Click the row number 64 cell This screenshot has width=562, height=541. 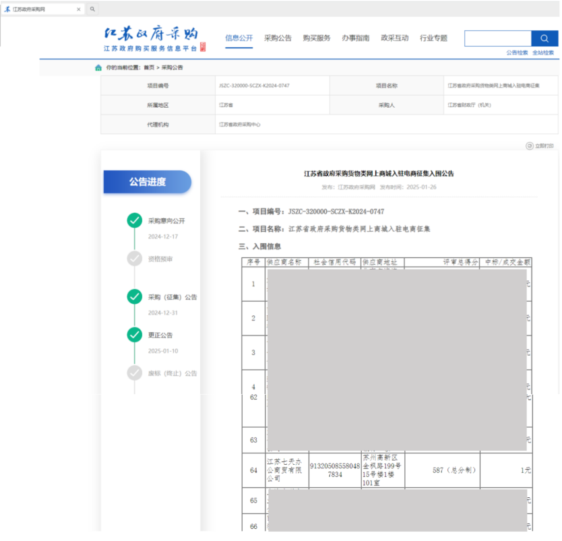coord(254,470)
